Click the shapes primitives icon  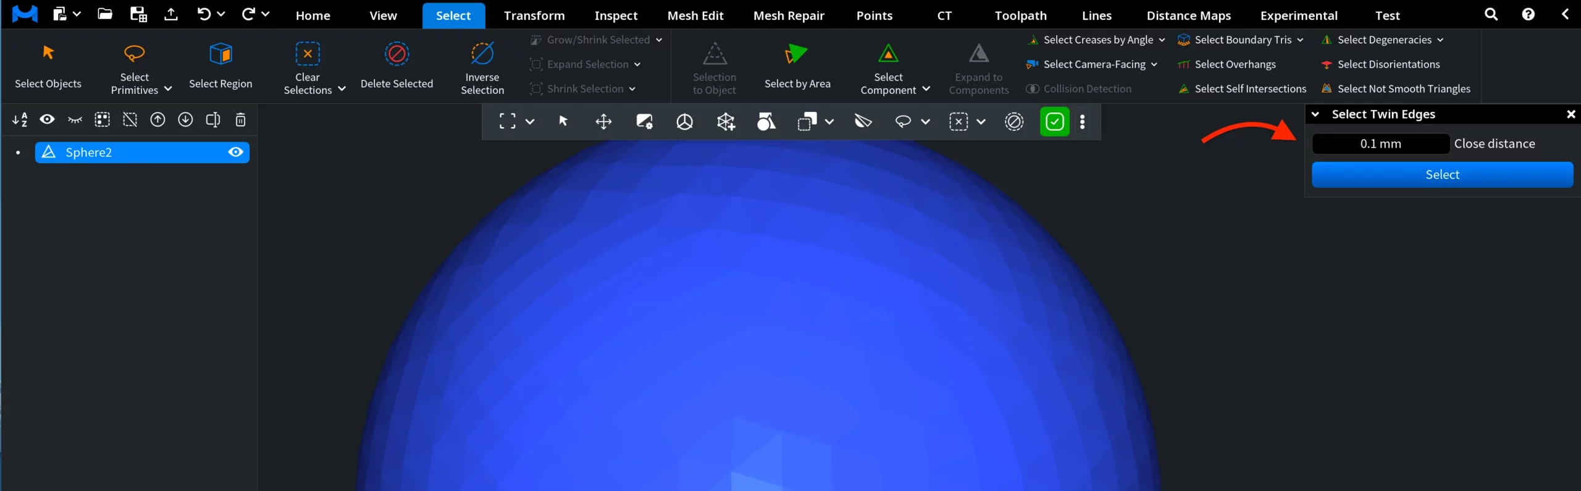click(766, 122)
